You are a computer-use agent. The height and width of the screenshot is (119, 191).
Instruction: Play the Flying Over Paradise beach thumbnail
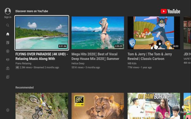(x=42, y=33)
